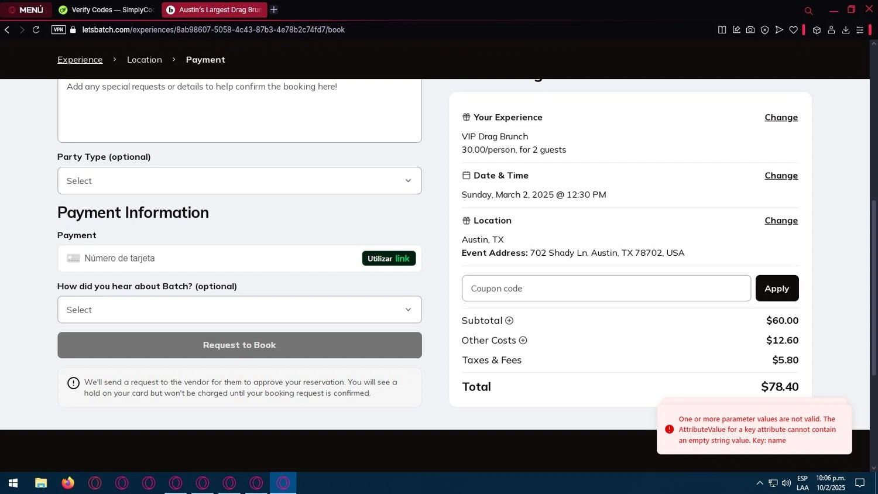Click the Date & Time calendar icon
Image resolution: width=878 pixels, height=494 pixels.
tap(467, 176)
